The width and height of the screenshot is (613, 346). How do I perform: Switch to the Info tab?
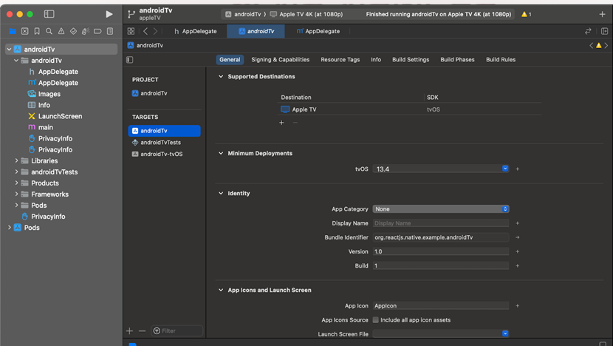(376, 59)
